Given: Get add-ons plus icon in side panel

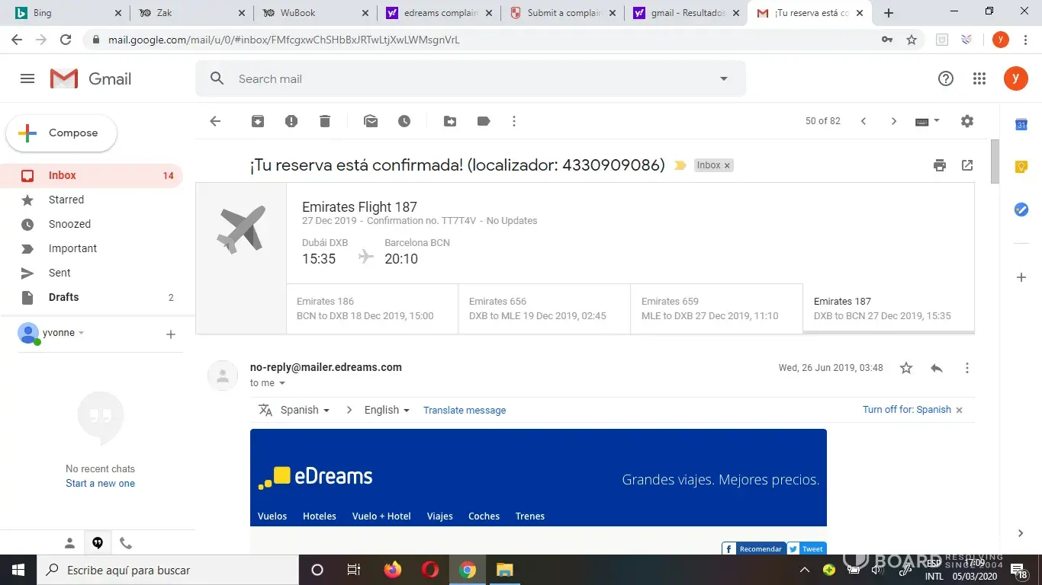Looking at the screenshot, I should 1021,278.
